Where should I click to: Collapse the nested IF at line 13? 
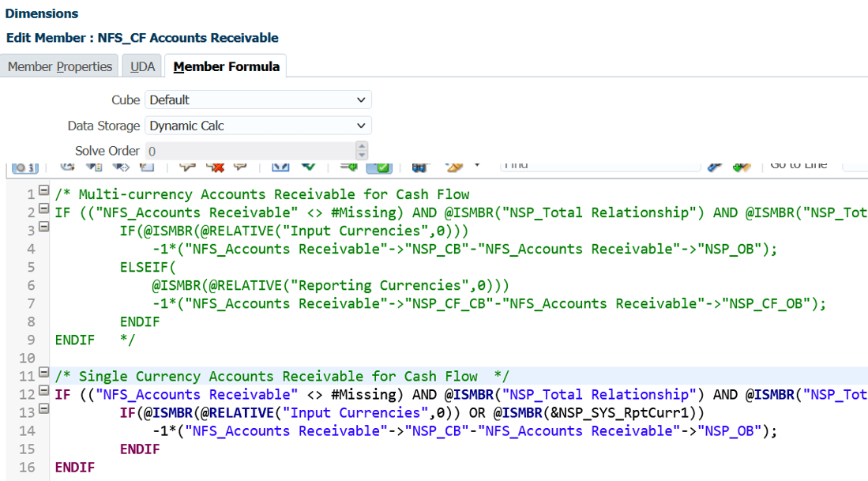[43, 408]
